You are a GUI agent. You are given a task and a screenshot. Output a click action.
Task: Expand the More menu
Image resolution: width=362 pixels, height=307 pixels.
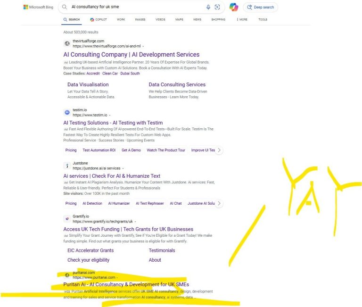click(x=242, y=20)
